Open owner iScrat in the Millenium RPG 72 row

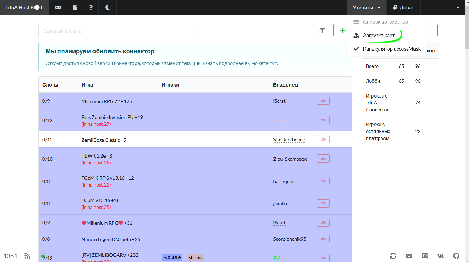coord(279,101)
